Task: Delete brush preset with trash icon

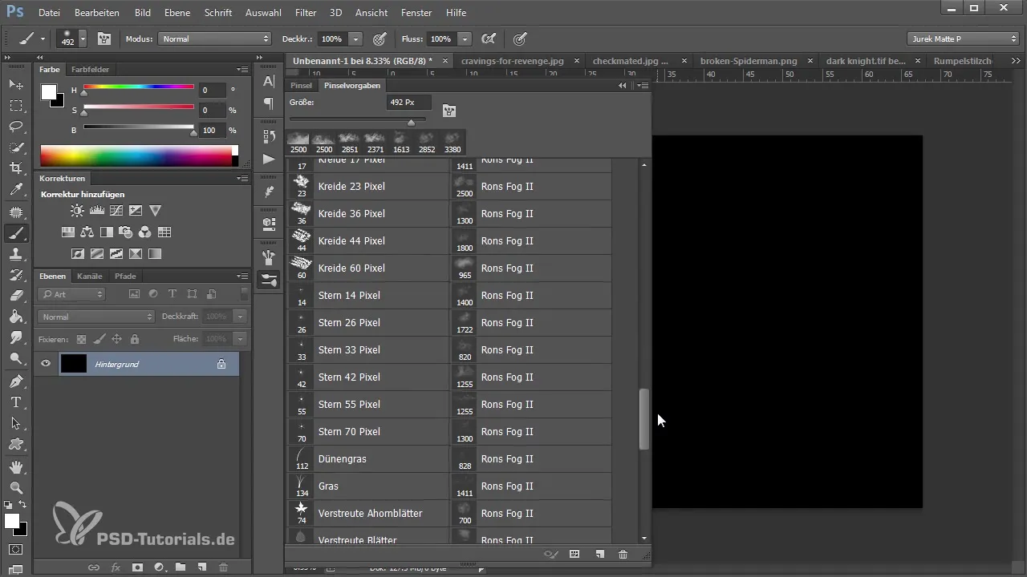Action: 623,554
